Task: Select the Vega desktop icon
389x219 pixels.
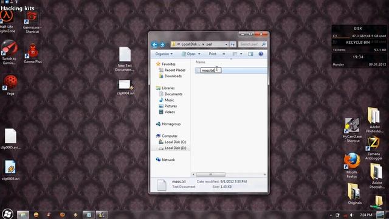Action: tap(10, 85)
